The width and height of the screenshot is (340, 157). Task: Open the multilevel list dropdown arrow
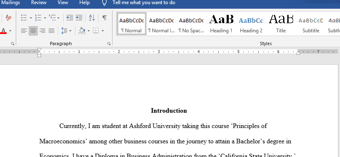[59, 18]
